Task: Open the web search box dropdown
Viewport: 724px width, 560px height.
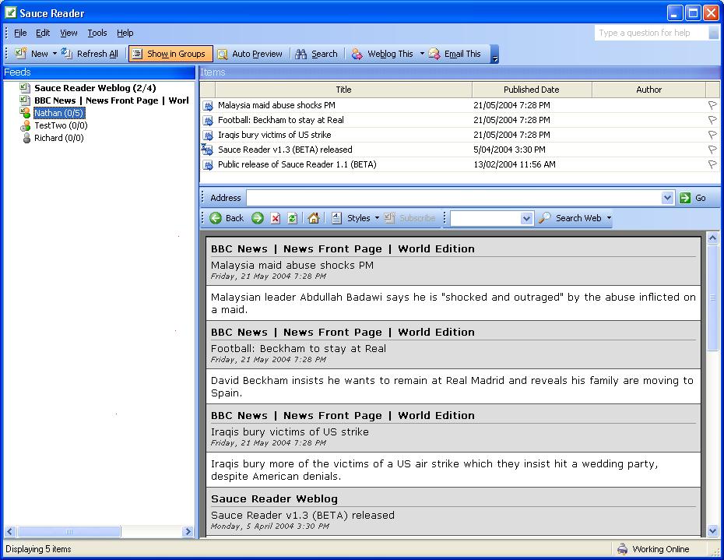Action: tap(526, 218)
